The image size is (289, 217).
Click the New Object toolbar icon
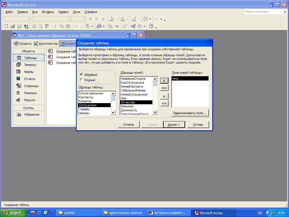click(x=140, y=26)
